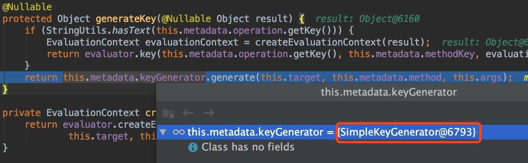Click the inline hint result: Object@6160
This screenshot has height=163, width=528.
pos(368,19)
